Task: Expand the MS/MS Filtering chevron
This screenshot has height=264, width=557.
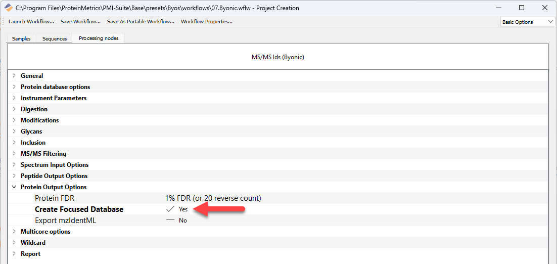Action: pyautogui.click(x=14, y=154)
